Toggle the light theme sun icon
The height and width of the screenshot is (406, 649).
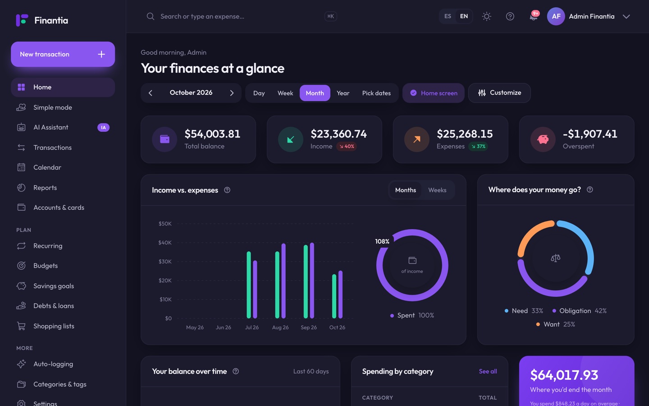click(x=486, y=16)
